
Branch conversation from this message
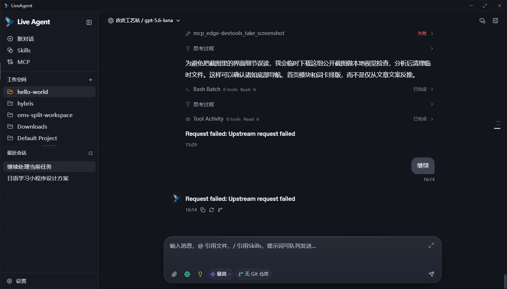(220, 210)
